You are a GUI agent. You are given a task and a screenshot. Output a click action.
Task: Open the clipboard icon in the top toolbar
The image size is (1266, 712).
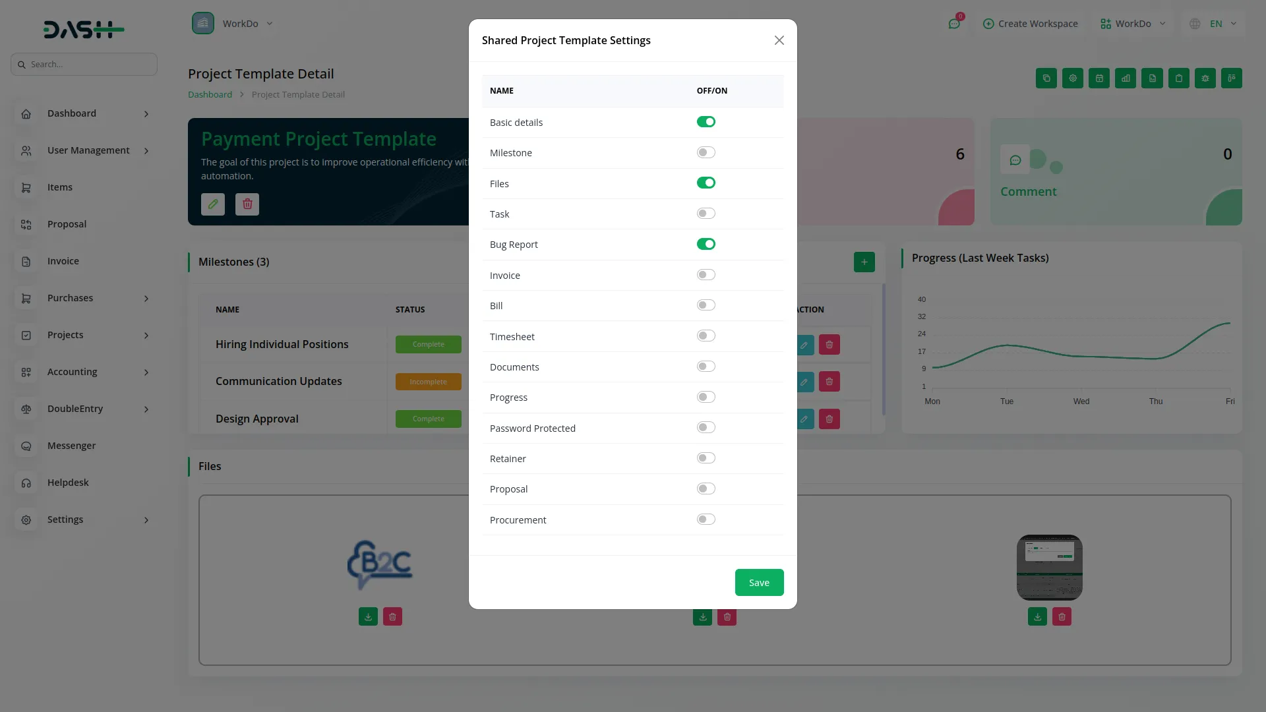coord(1179,78)
